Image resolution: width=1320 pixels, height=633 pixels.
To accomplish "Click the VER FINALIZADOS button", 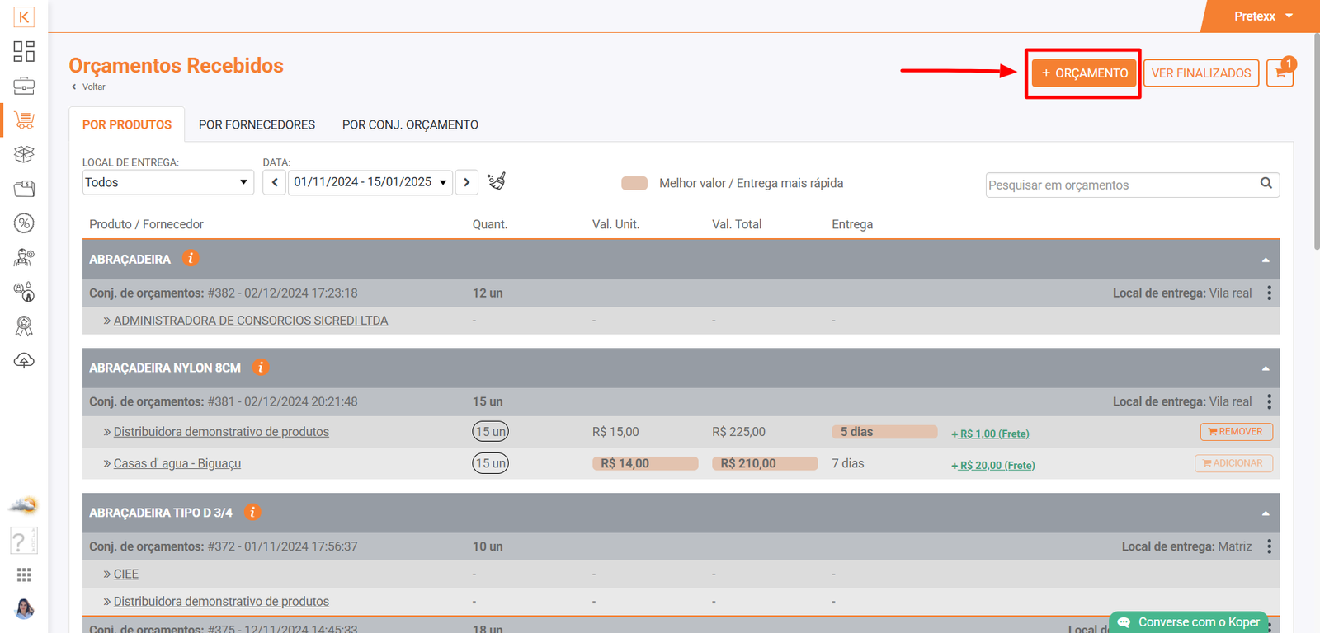I will coord(1200,73).
